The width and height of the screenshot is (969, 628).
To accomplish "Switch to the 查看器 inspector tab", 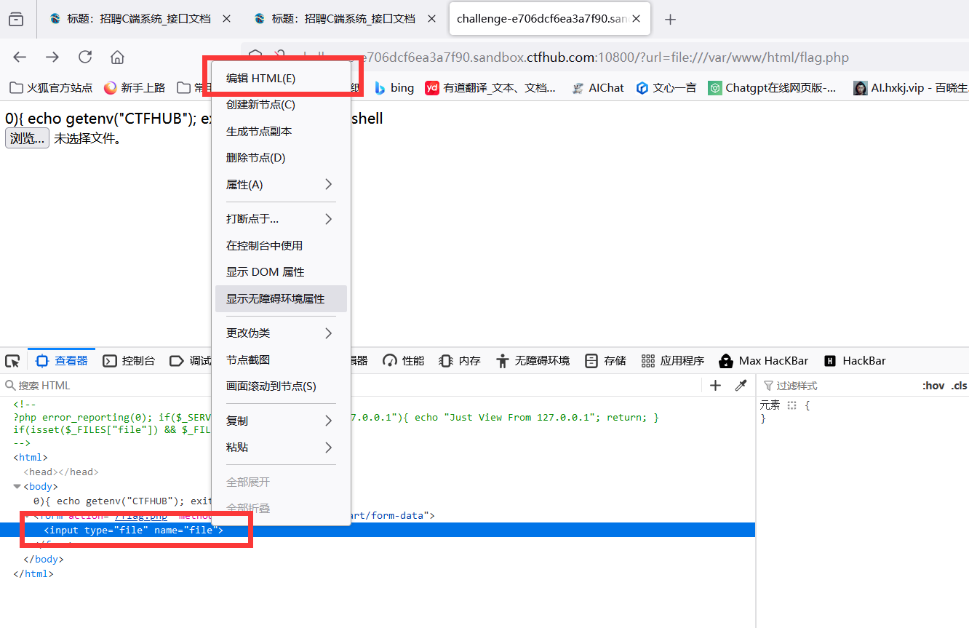I will pyautogui.click(x=62, y=361).
